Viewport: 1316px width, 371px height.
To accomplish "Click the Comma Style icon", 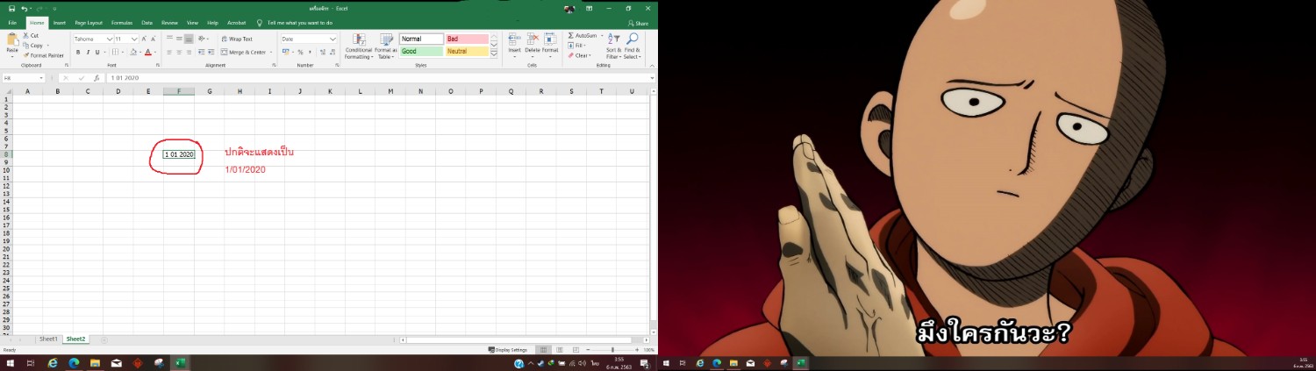I will pos(309,53).
